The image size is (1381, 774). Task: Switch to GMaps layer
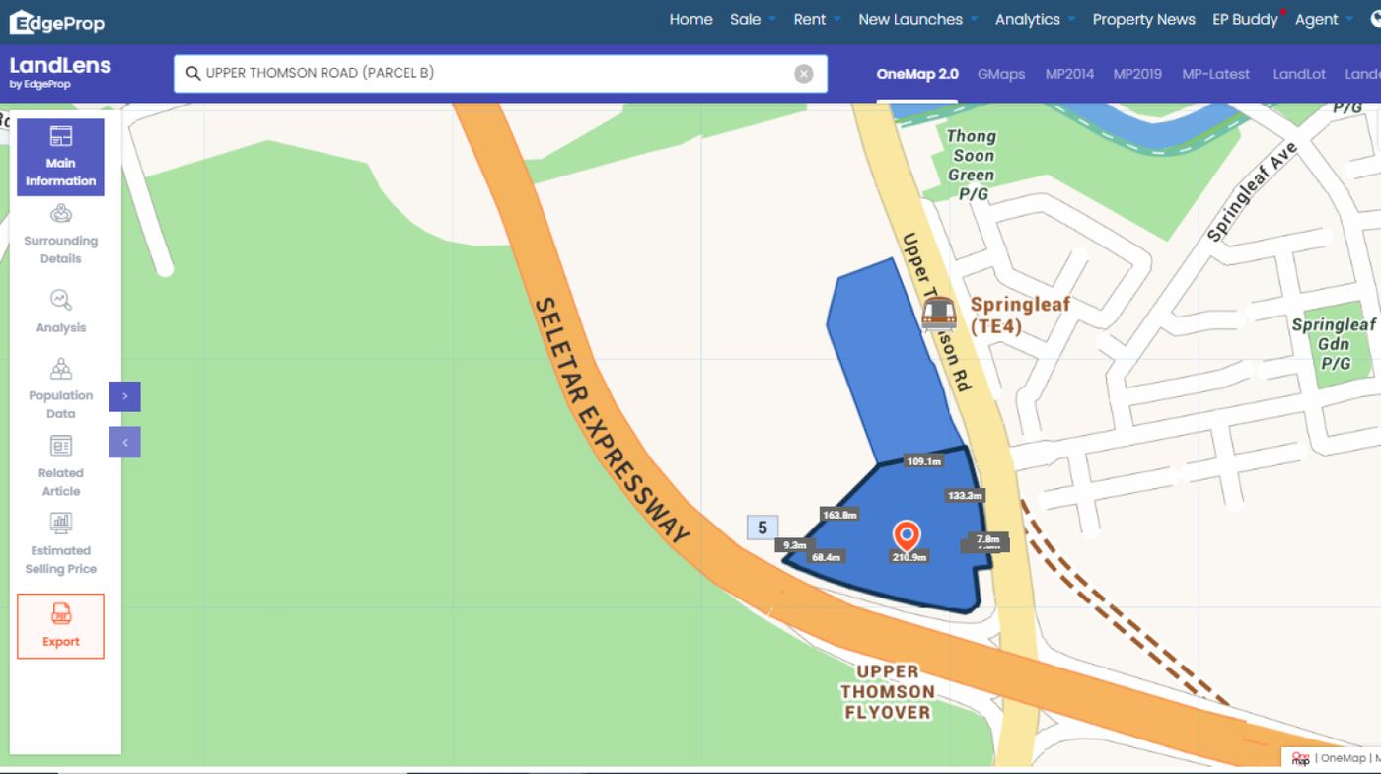(x=1001, y=74)
